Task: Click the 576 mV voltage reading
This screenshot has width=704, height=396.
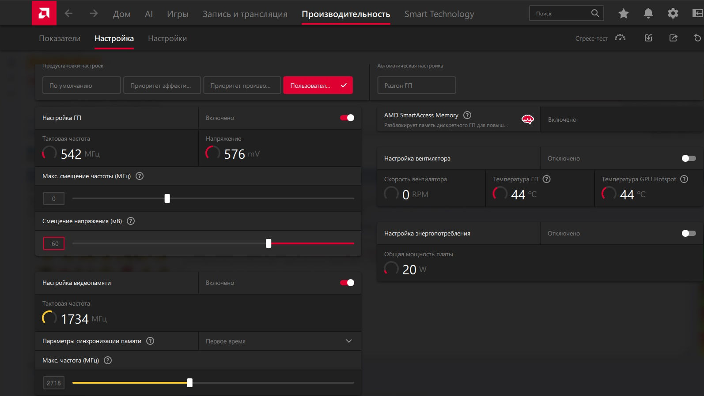Action: 242,154
